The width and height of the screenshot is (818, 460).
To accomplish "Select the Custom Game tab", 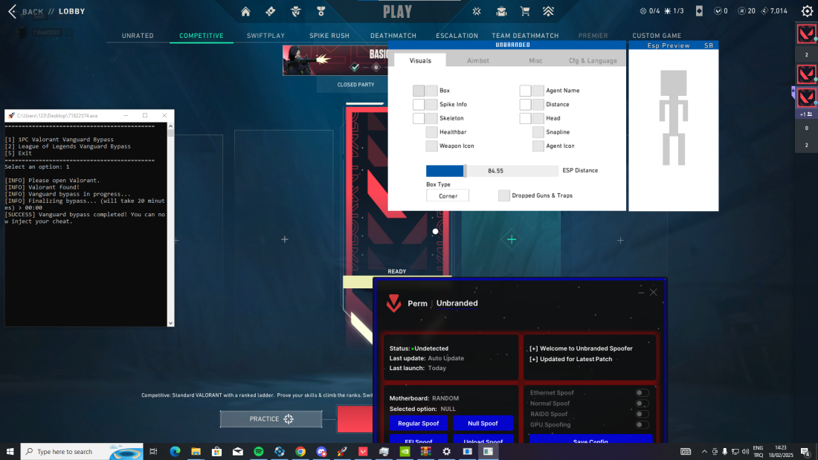I will pos(657,36).
